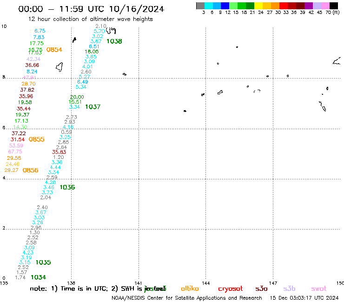Click the '0854' orange time label

(54, 50)
